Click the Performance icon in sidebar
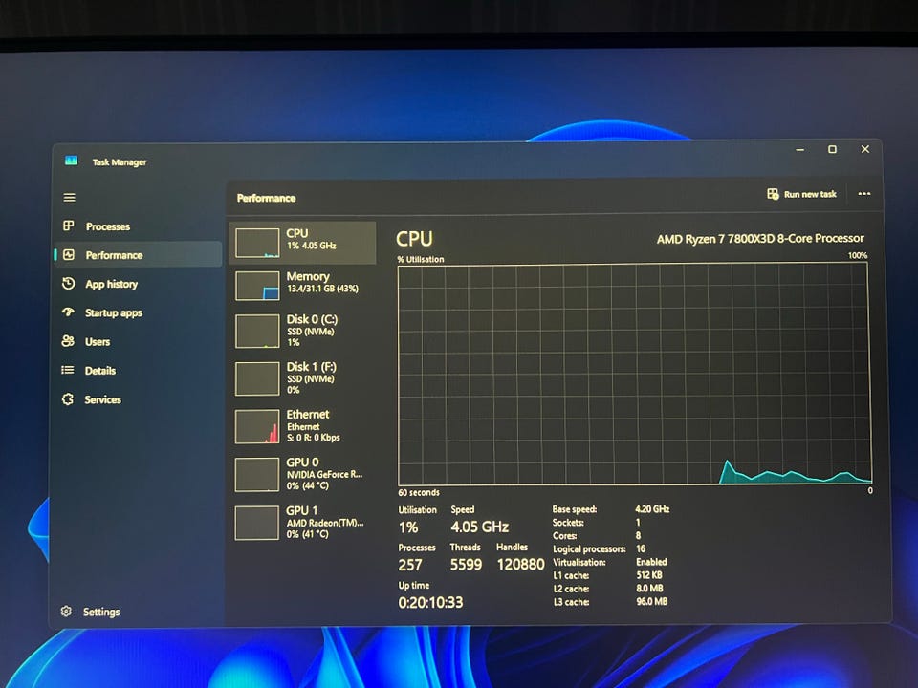 pos(69,254)
